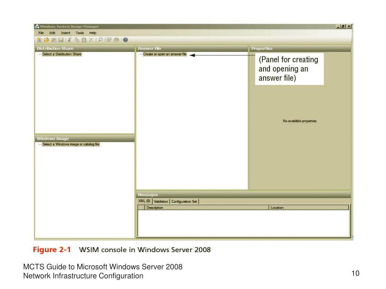This screenshot has height=289, width=386.
Task: Minimize the Windows System Image Manager window
Action: pos(338,27)
